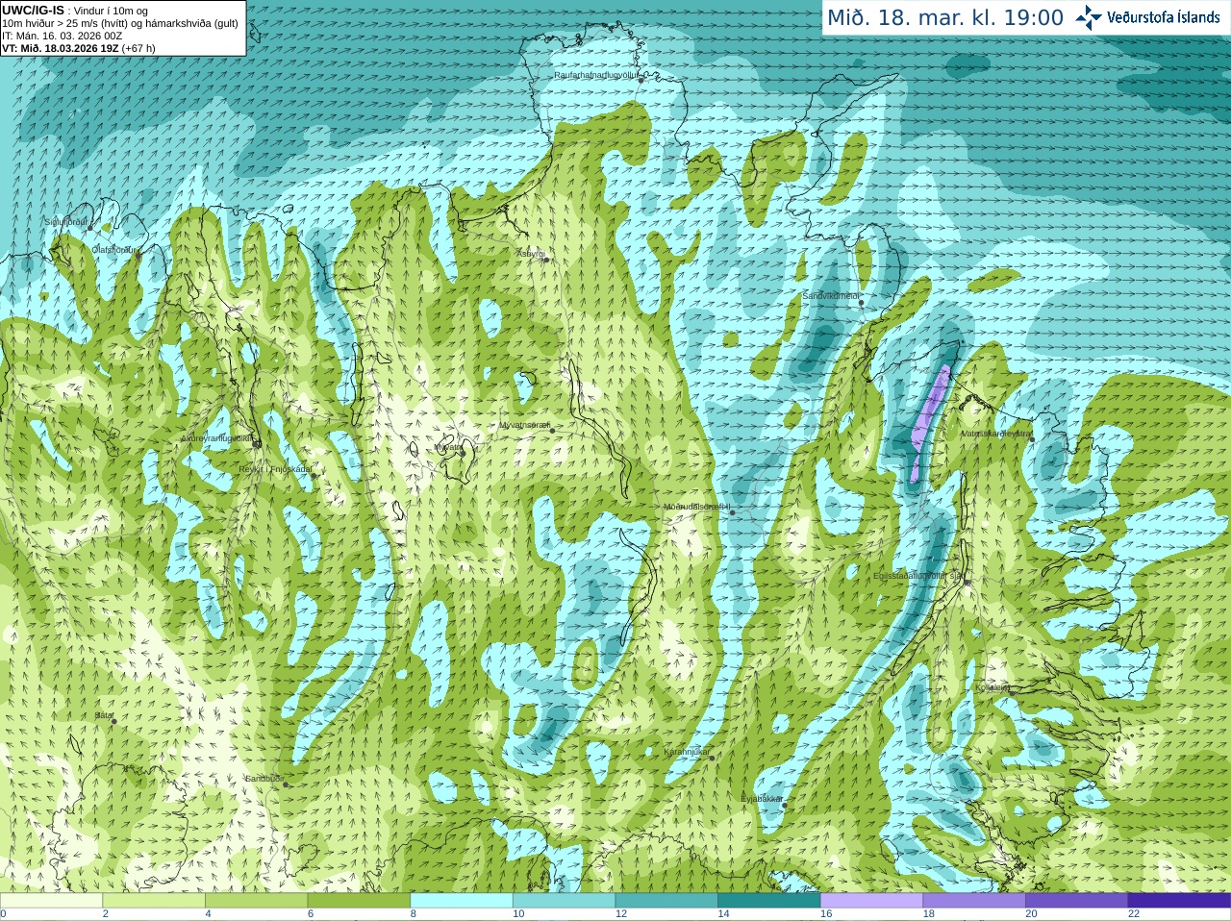Click the legend tick label 16
Screen dimensions: 1231x921
[826, 914]
